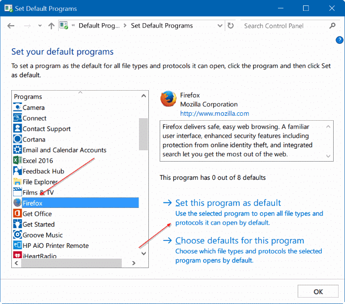Select Cortana in the programs list
This screenshot has width=345, height=304.
34,139
